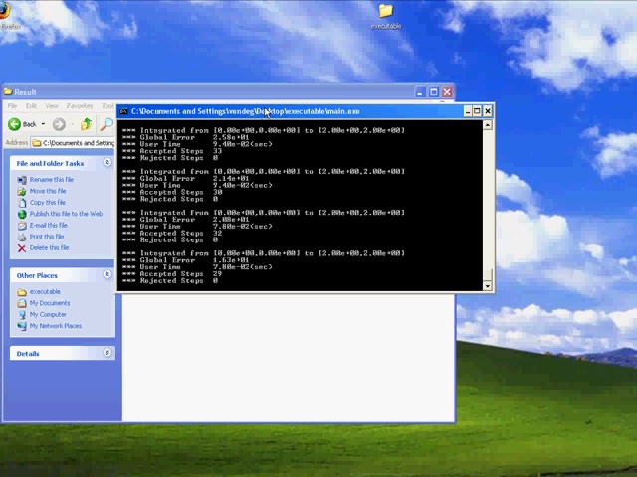Viewport: 637px width, 477px height.
Task: E-mail this file link
Action: (49, 225)
